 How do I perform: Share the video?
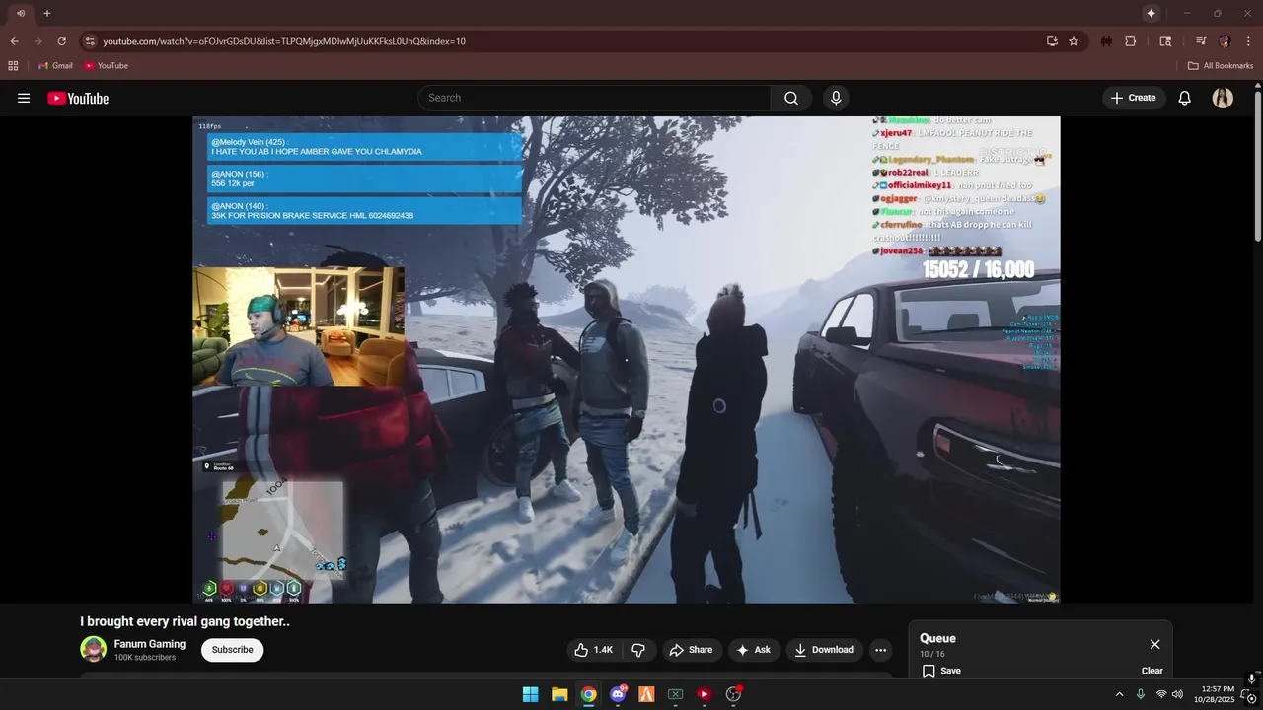tap(691, 650)
